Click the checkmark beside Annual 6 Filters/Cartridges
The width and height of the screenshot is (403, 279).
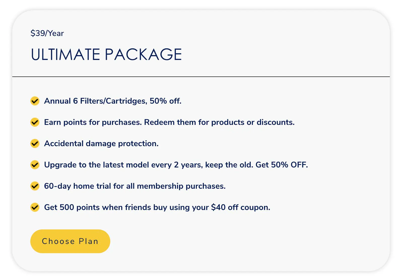[x=35, y=101]
